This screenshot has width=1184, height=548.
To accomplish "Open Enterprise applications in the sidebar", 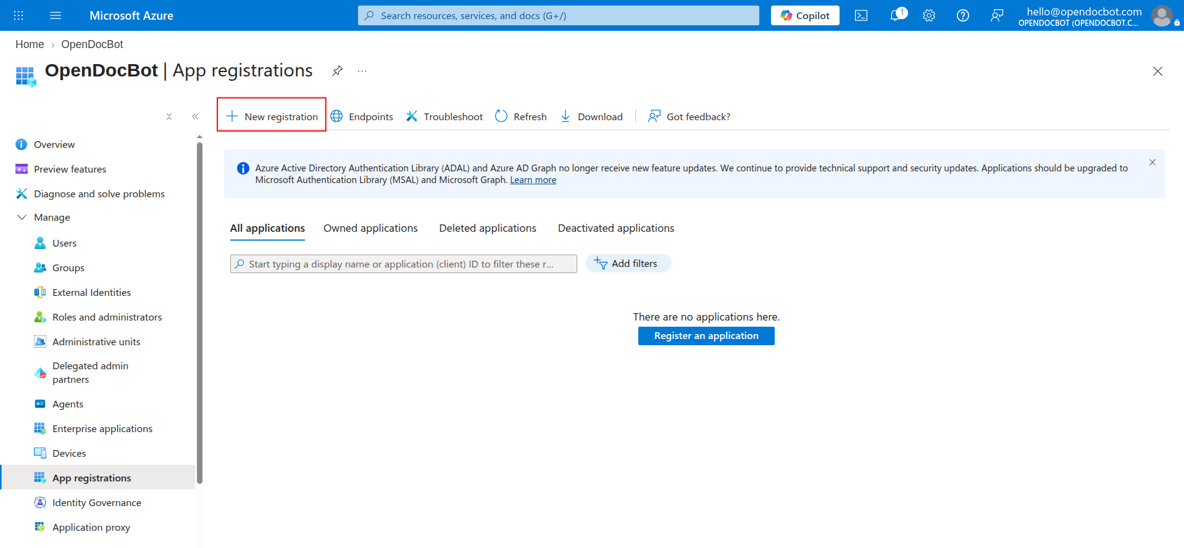I will 93,428.
